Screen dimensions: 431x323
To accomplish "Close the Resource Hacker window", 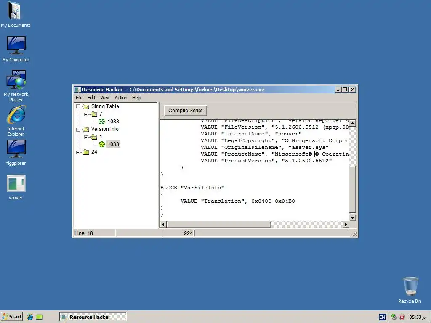I will (353, 90).
